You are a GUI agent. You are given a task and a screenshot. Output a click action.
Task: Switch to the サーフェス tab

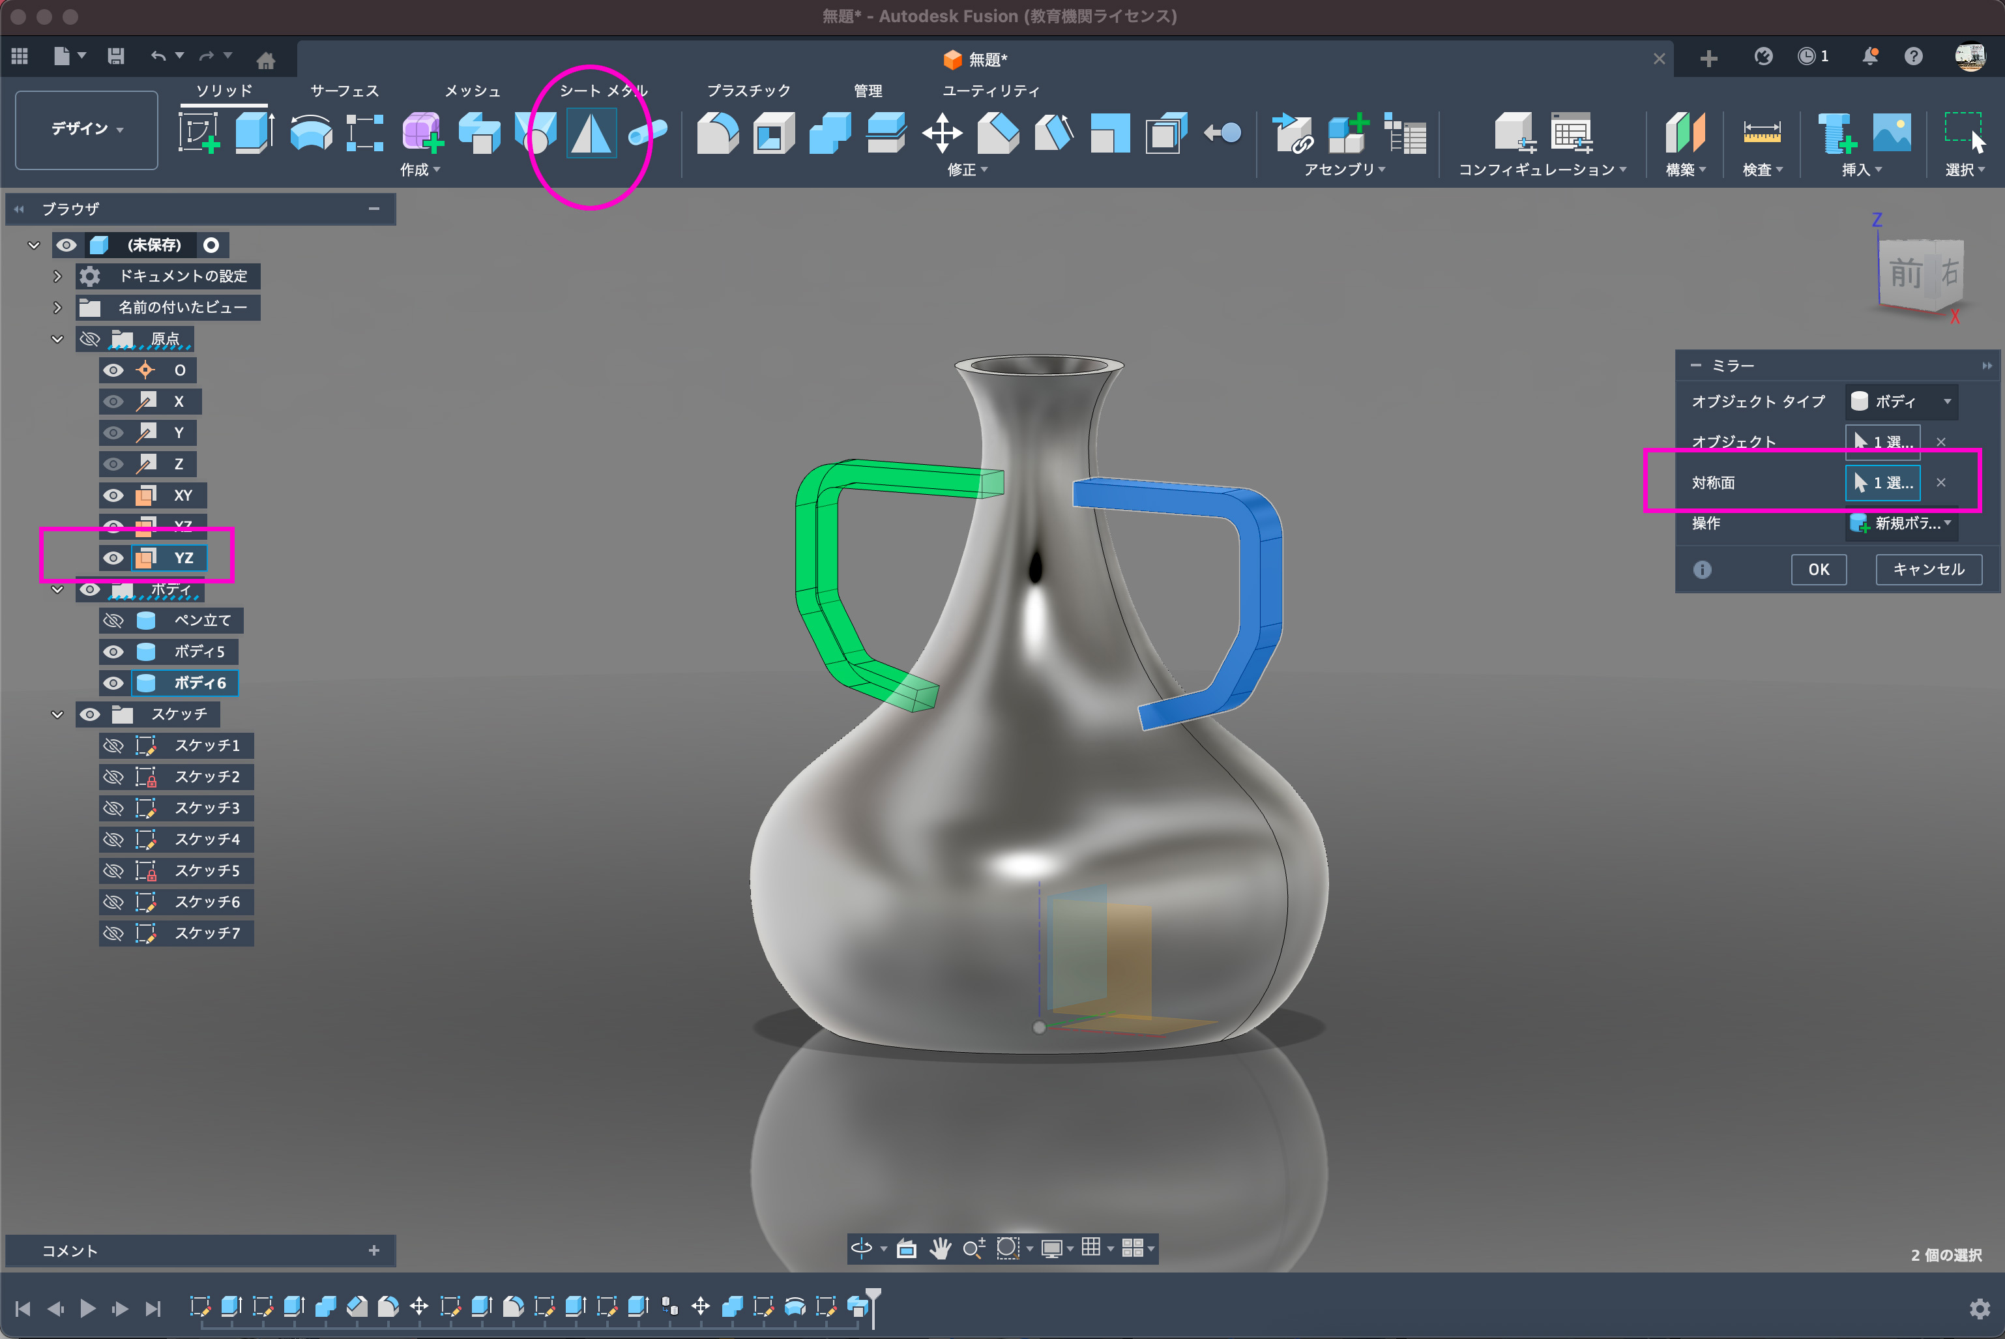tap(344, 91)
